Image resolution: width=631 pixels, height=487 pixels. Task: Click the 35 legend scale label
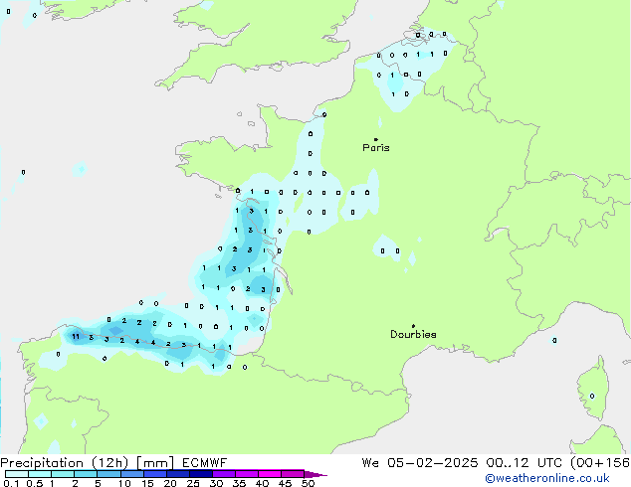click(x=239, y=483)
